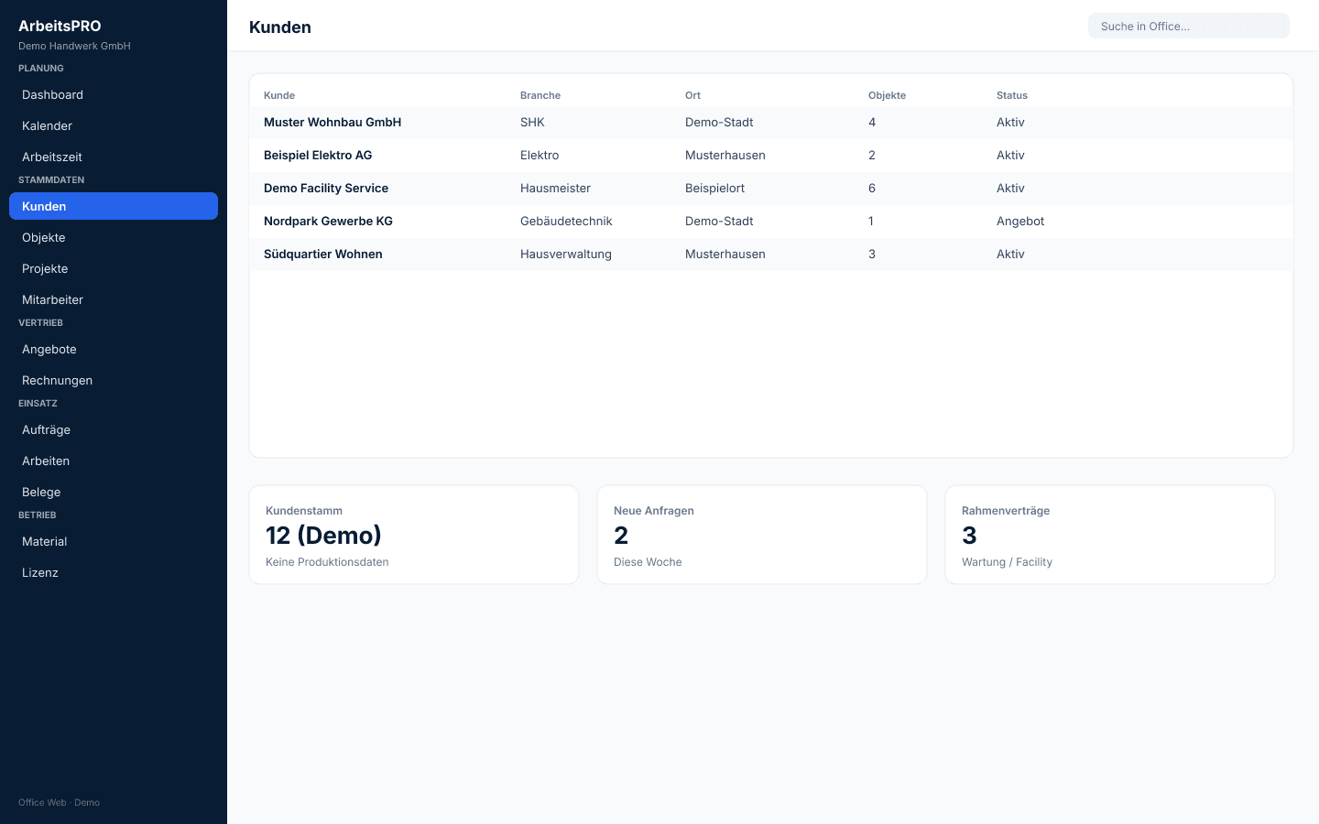The image size is (1319, 824).
Task: Click the ArbeitsPRO app title
Action: click(60, 26)
